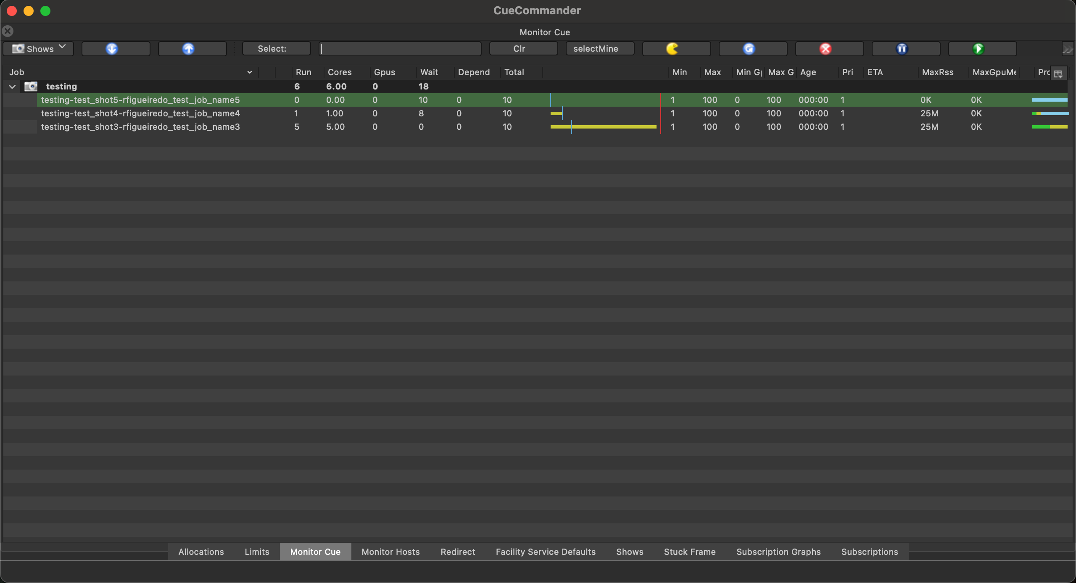Click the 6.00 Cores total in testing row

click(336, 87)
